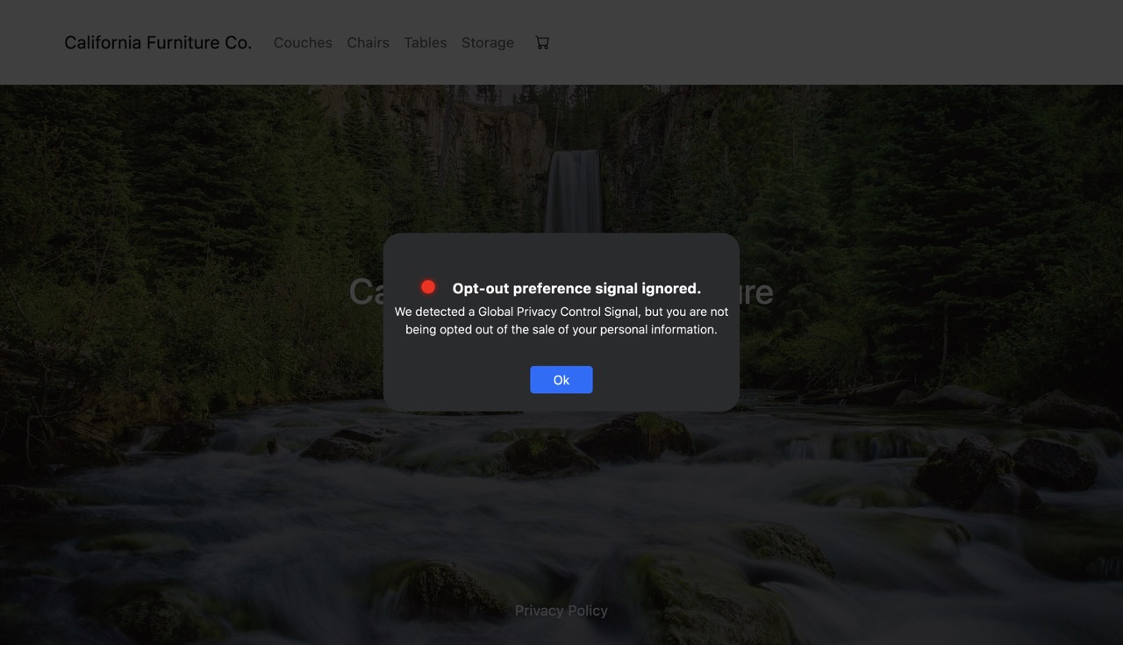The height and width of the screenshot is (645, 1123).
Task: Open the Privacy Policy link
Action: 561,611
